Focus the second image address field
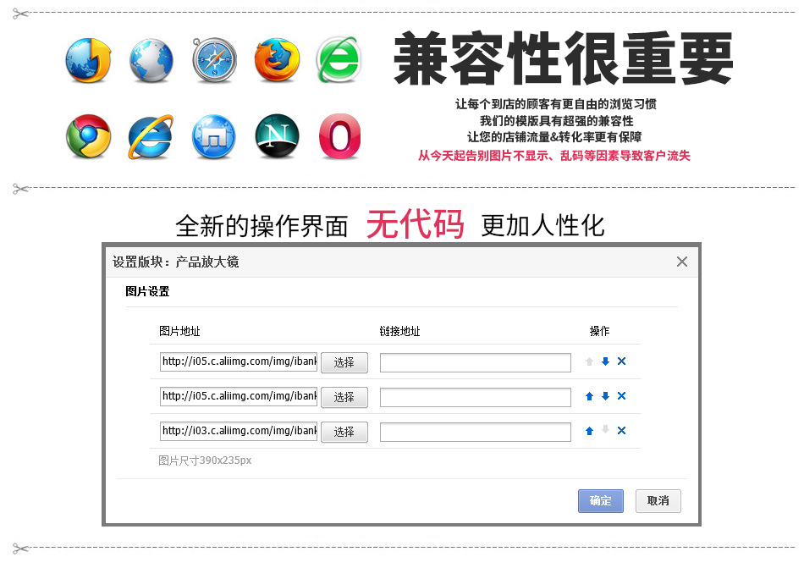Image resolution: width=804 pixels, height=568 pixels. click(x=239, y=396)
